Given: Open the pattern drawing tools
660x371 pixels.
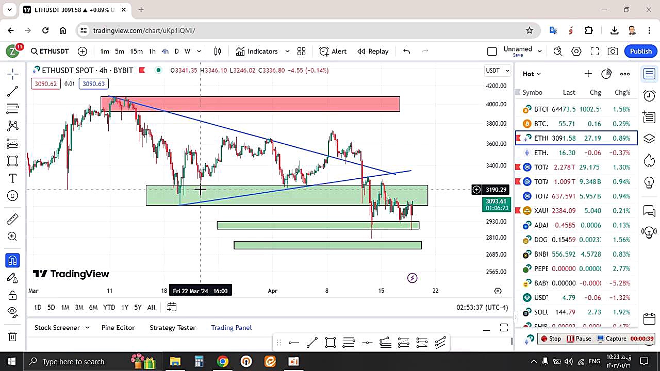Looking at the screenshot, I should 13,126.
